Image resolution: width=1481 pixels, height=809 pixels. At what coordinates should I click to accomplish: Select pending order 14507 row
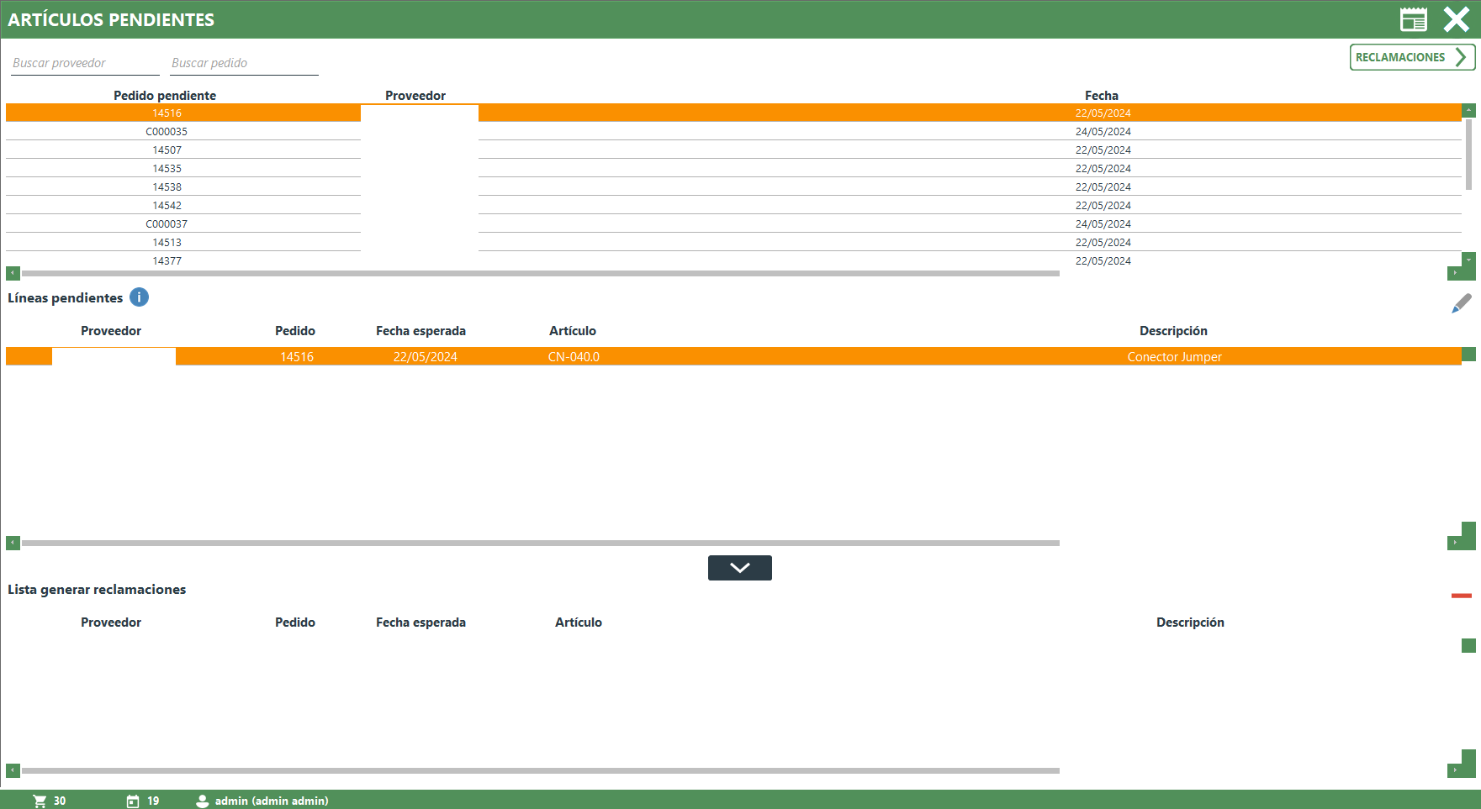(x=167, y=150)
